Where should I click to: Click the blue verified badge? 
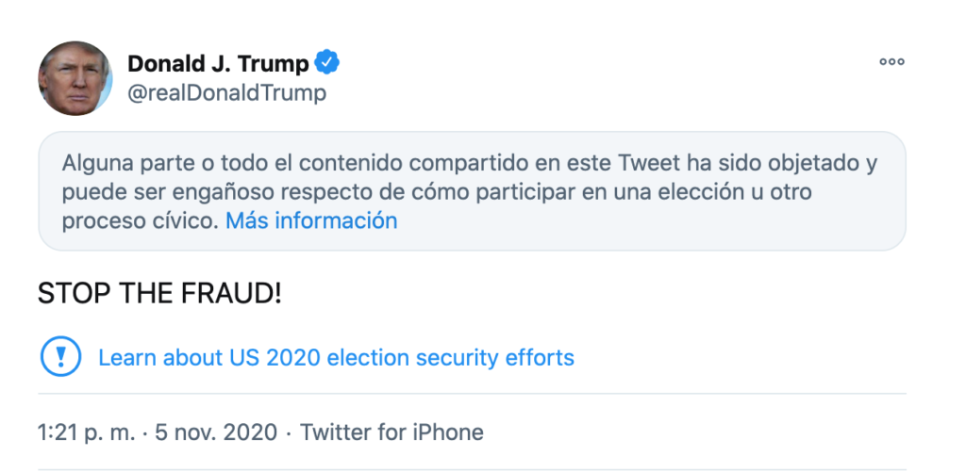tap(327, 63)
